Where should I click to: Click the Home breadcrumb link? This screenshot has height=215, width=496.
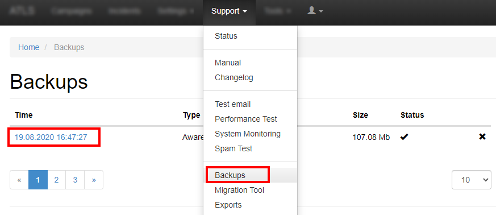coord(29,48)
